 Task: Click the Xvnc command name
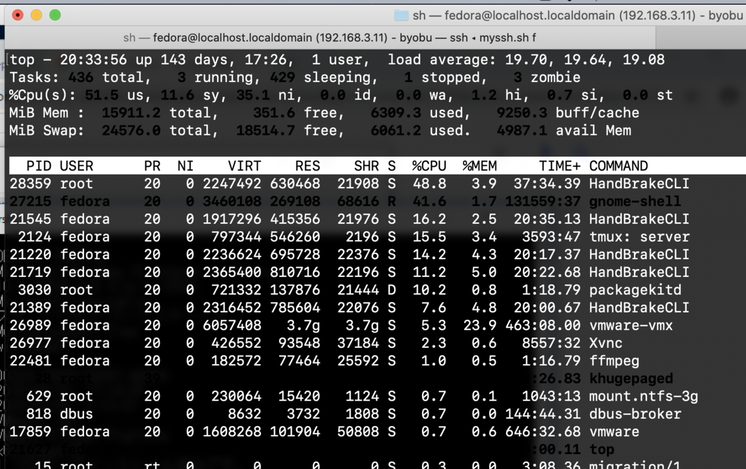pos(606,343)
